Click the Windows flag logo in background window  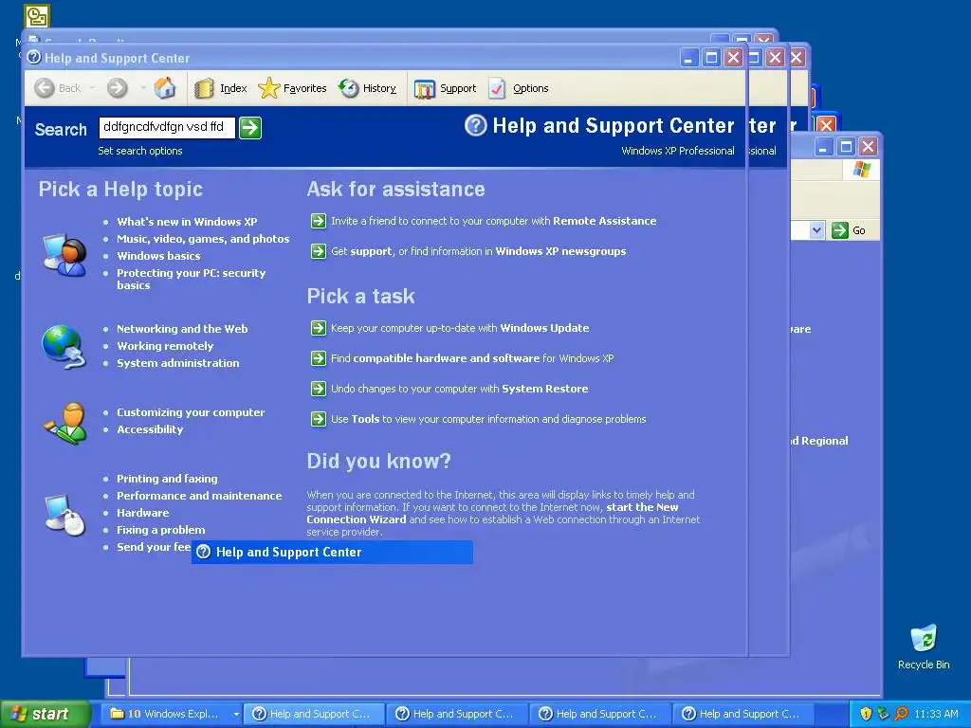click(x=861, y=169)
